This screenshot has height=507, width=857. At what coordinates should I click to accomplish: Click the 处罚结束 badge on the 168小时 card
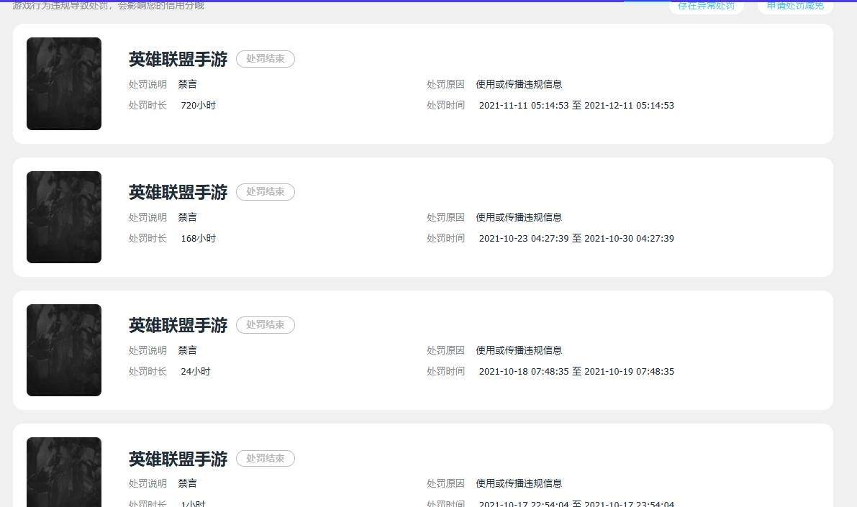pyautogui.click(x=265, y=192)
